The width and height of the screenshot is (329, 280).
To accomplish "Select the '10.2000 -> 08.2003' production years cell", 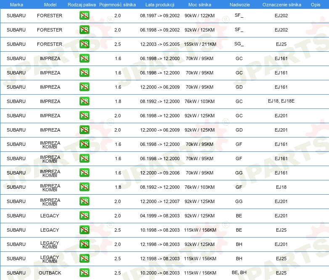I will pyautogui.click(x=160, y=273).
